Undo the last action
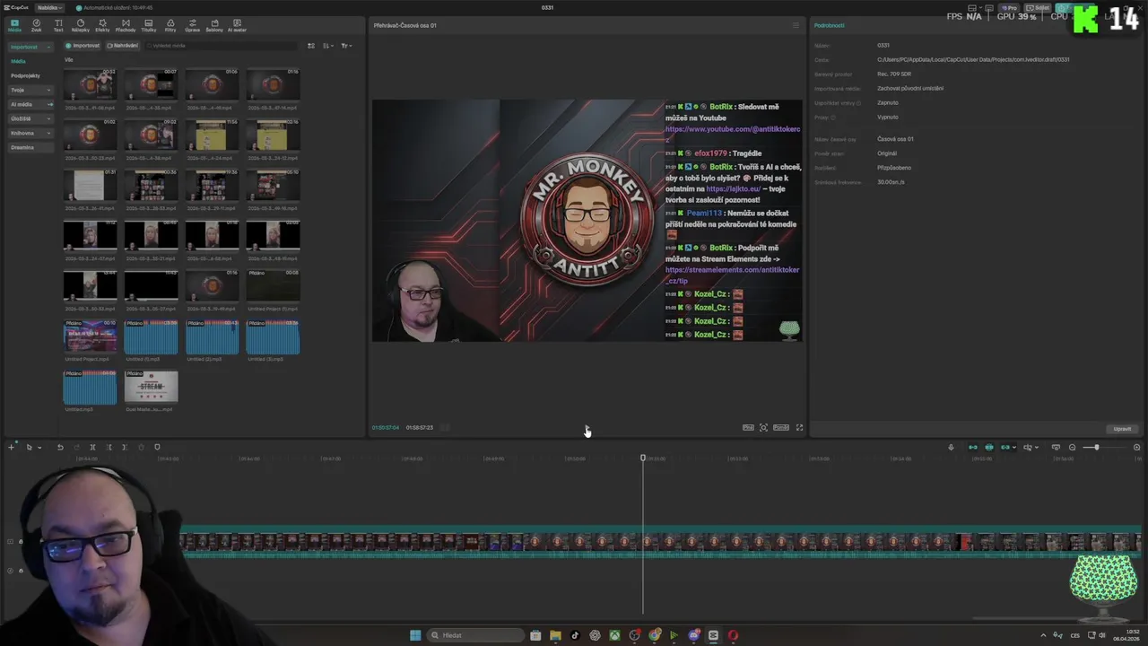This screenshot has width=1148, height=646. (x=60, y=447)
